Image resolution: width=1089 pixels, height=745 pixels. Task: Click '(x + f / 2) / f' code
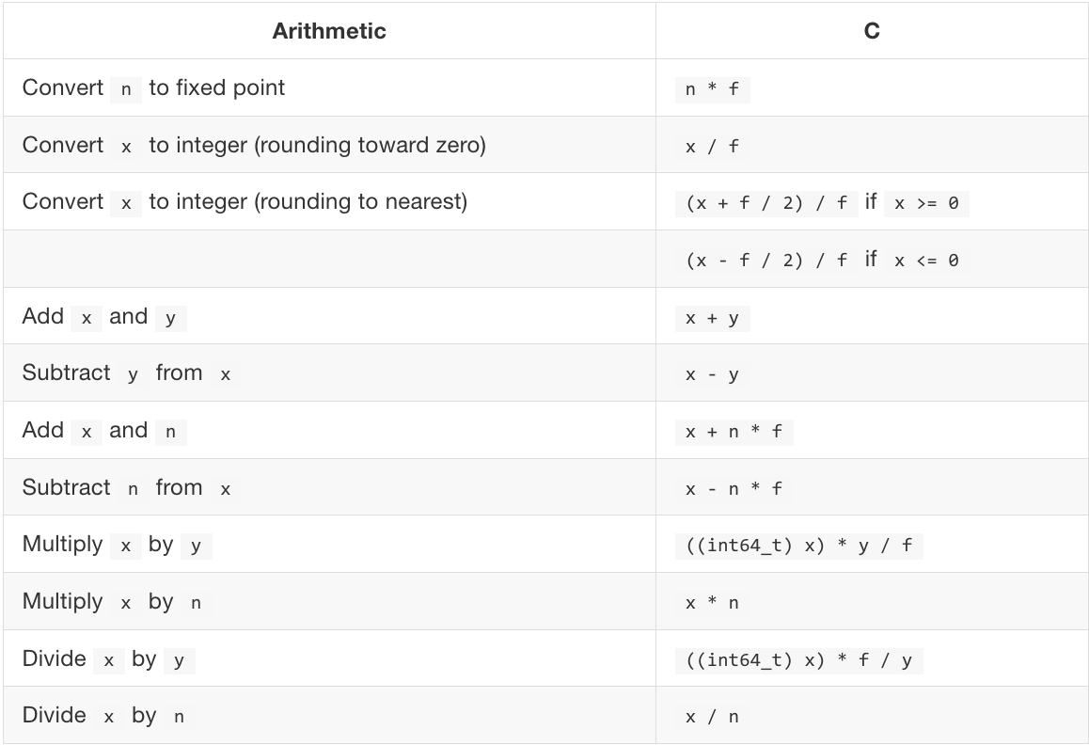pyautogui.click(x=766, y=204)
